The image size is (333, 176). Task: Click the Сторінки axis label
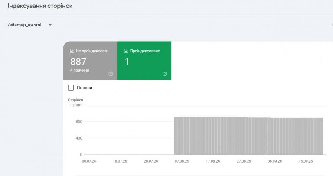75,100
